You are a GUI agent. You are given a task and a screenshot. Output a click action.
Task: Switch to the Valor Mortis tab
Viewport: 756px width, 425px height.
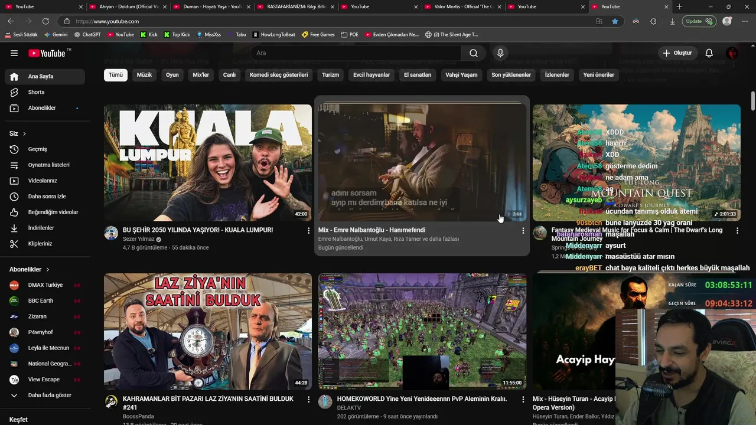pos(464,6)
